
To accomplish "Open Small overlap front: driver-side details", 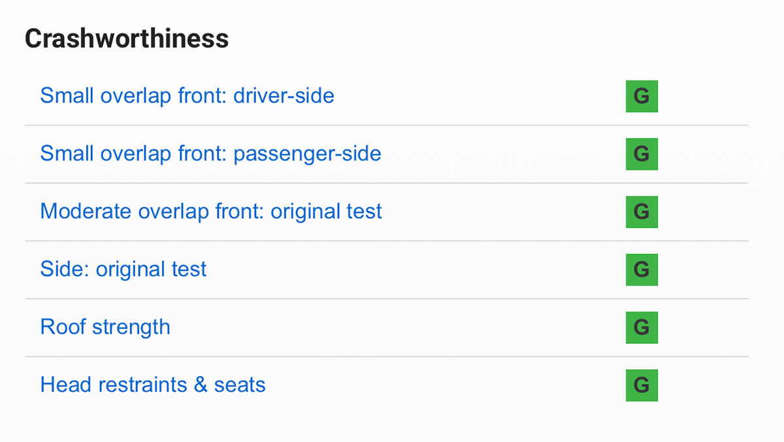I will click(x=187, y=96).
